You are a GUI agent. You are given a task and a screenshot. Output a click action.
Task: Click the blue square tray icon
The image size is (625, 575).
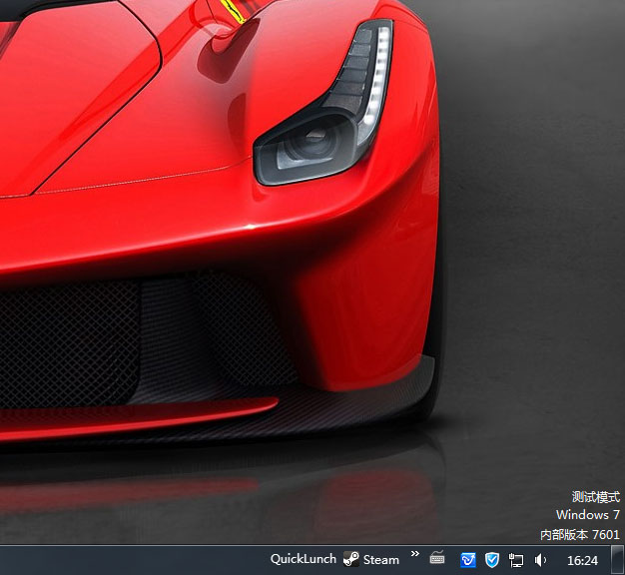[467, 560]
